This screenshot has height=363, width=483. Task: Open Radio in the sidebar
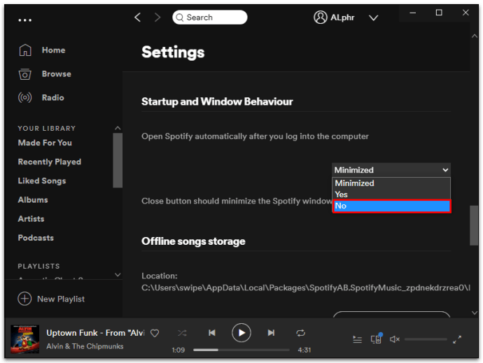tap(53, 98)
